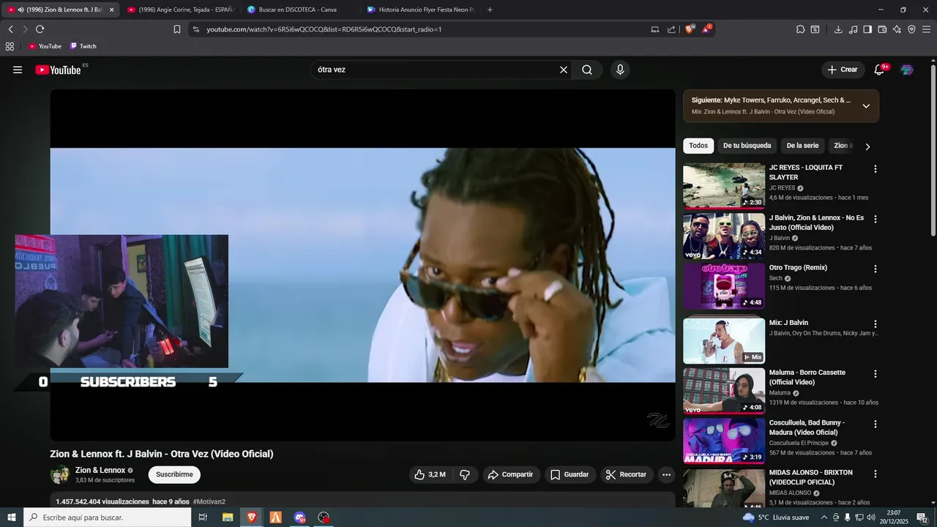The width and height of the screenshot is (937, 527).
Task: Open the YouTube account avatar menu
Action: click(x=907, y=70)
